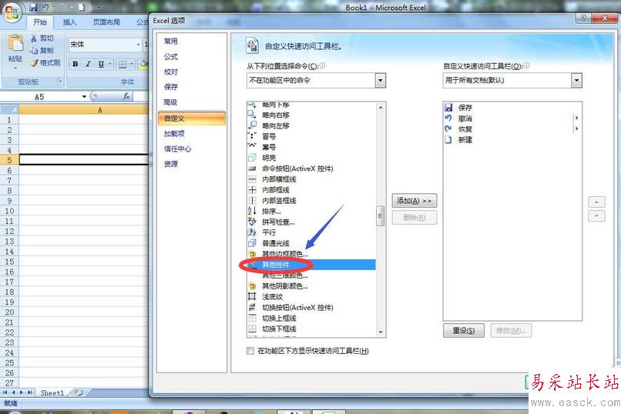Screen dimensions: 621x414
Task: Open the 剪贴板 clipboard dialog launcher
Action: tap(60, 81)
